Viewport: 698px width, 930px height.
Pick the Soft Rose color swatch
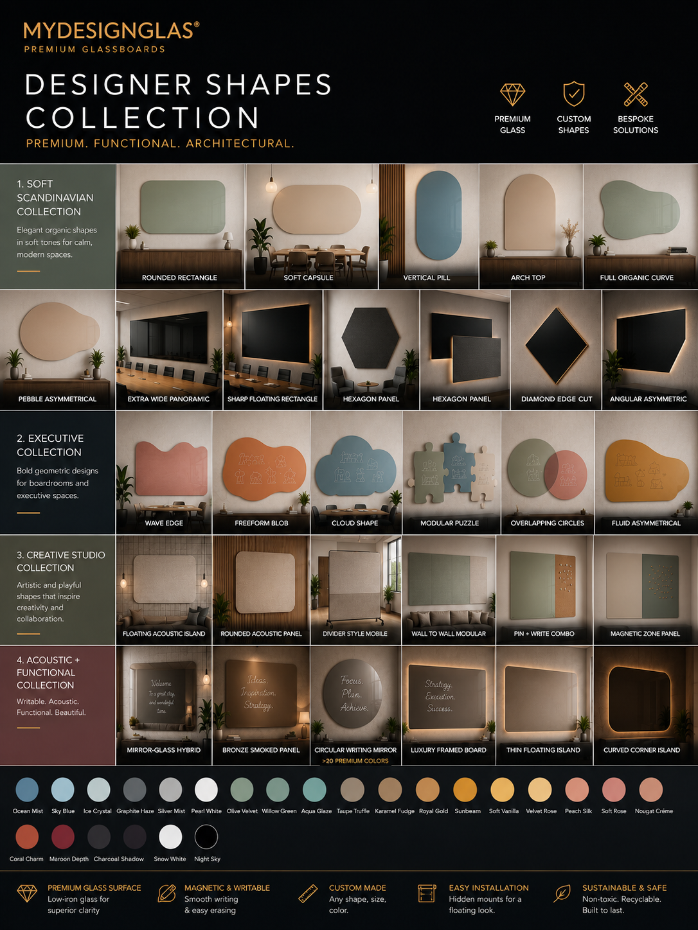coord(614,789)
